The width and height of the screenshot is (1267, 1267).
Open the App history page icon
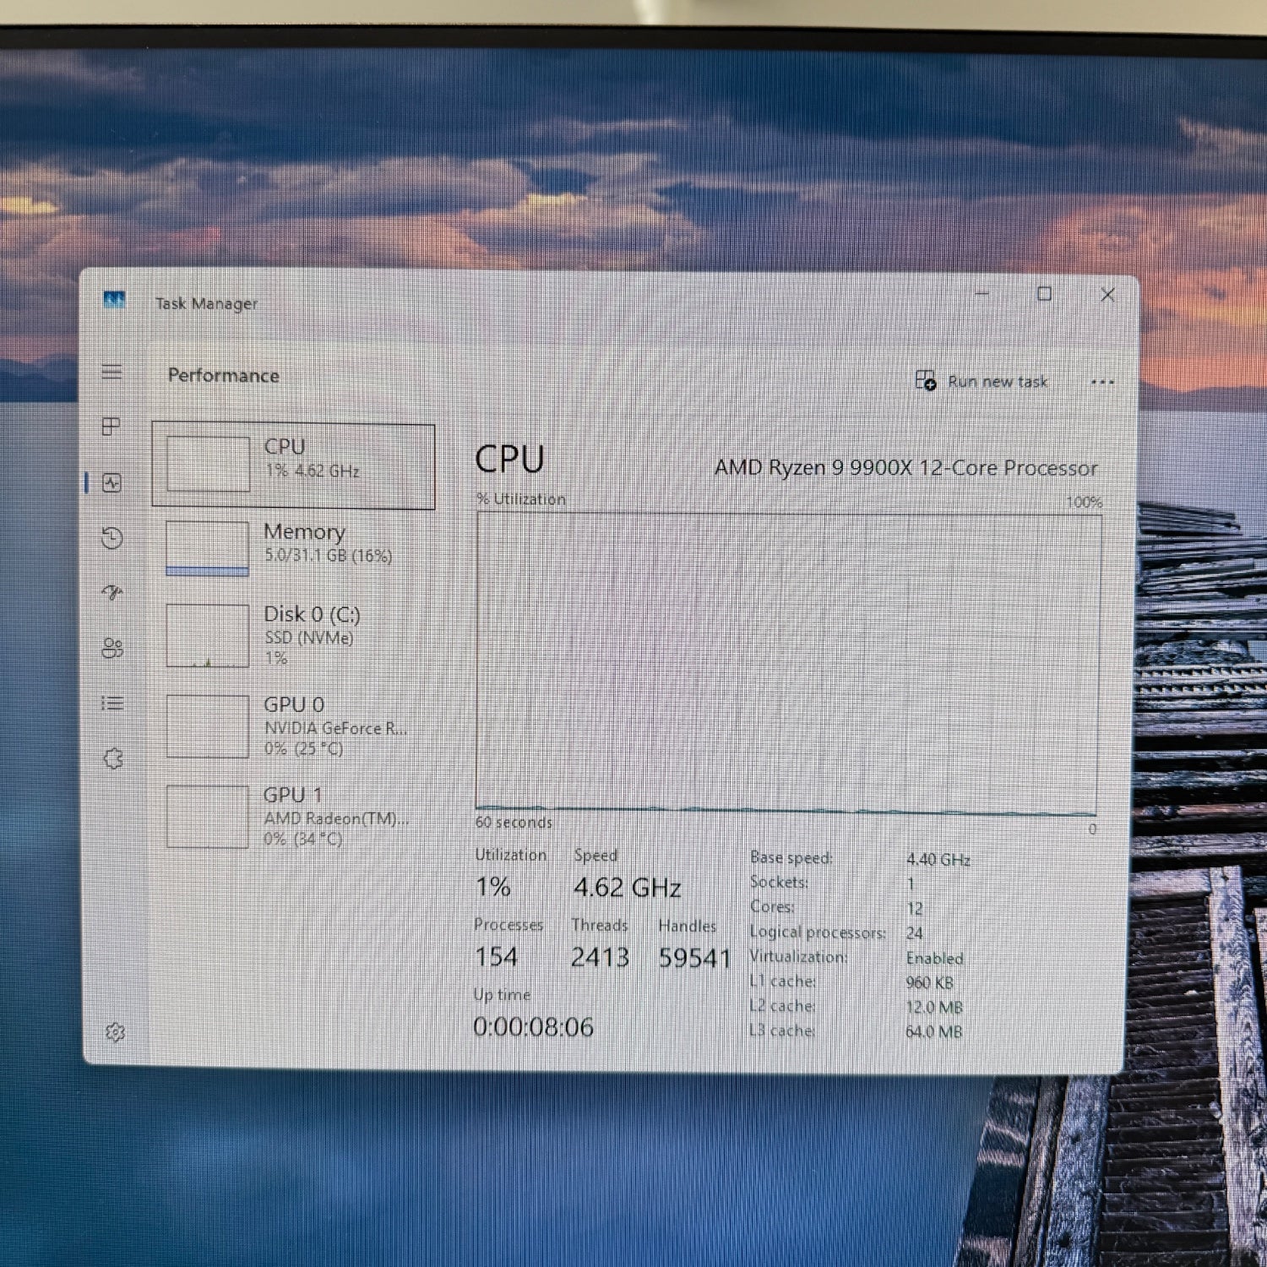coord(111,538)
